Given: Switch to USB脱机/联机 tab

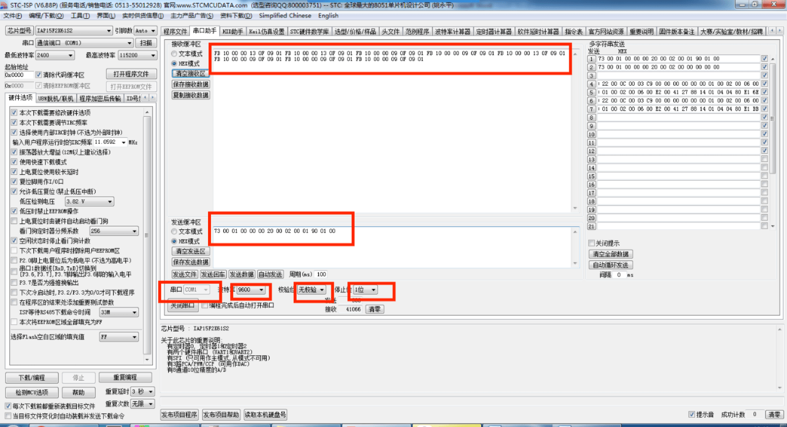Looking at the screenshot, I should [x=56, y=98].
